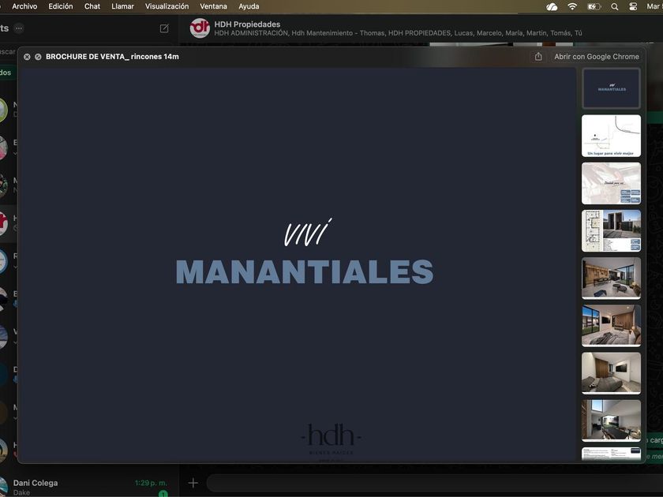Open the Wi-Fi status menu

click(x=572, y=6)
